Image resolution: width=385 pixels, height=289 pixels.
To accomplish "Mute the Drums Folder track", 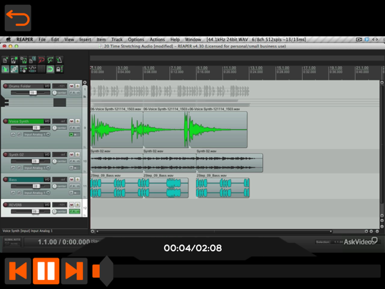I will coord(71,86).
